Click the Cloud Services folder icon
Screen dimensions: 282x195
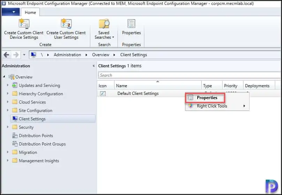tap(15, 102)
